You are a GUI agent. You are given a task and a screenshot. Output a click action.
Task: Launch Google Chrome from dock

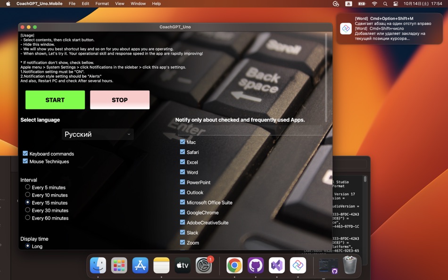coord(234,265)
